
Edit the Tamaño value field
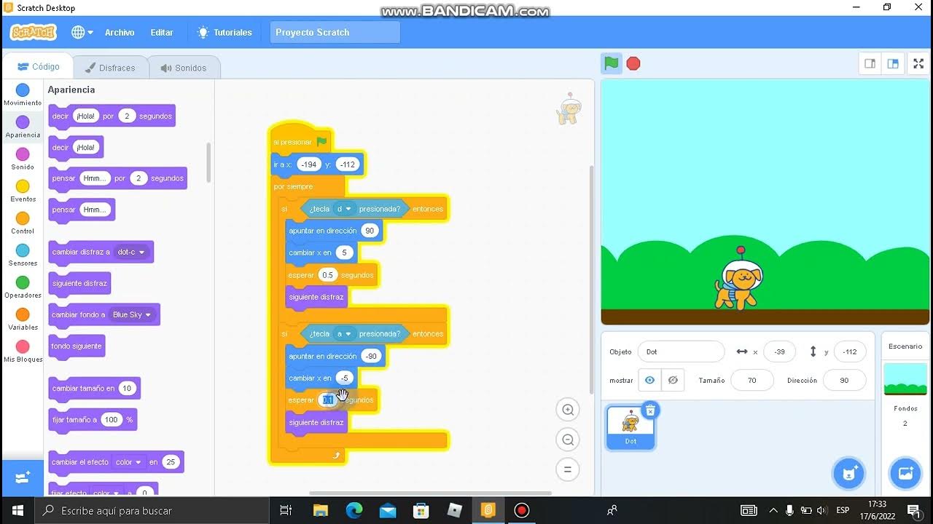tap(752, 380)
